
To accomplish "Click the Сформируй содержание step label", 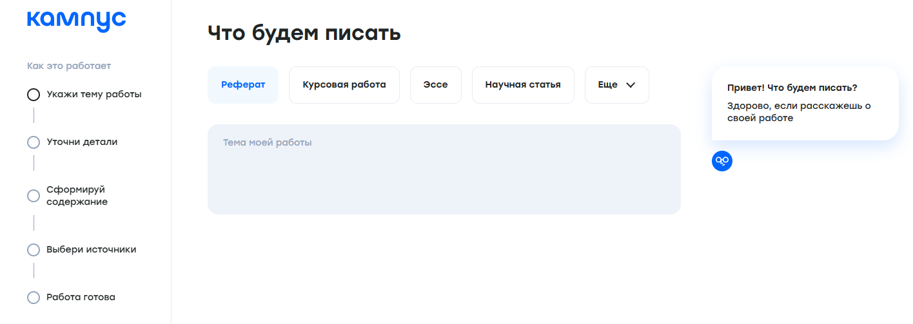I will tap(77, 196).
